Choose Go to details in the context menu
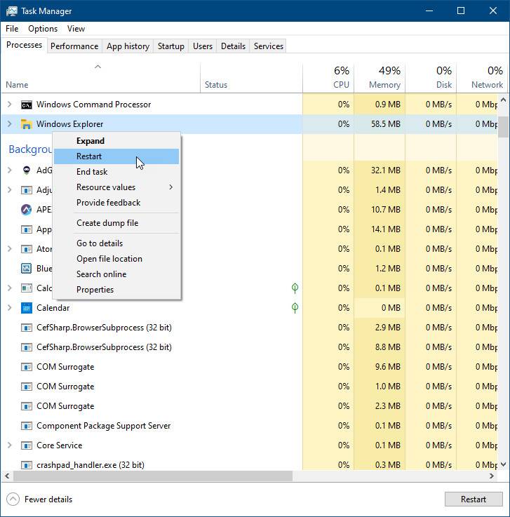Image resolution: width=510 pixels, height=517 pixels. tap(116, 243)
